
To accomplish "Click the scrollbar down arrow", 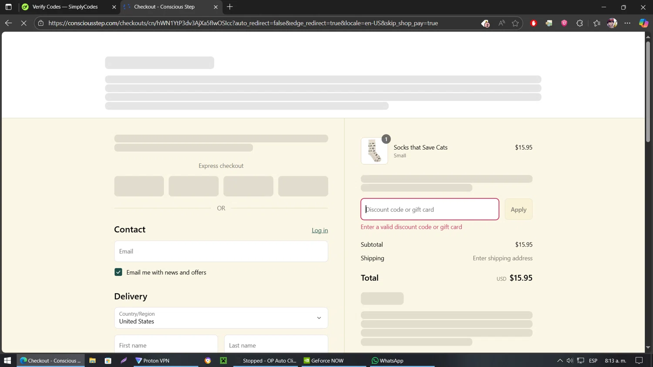I will 648,347.
